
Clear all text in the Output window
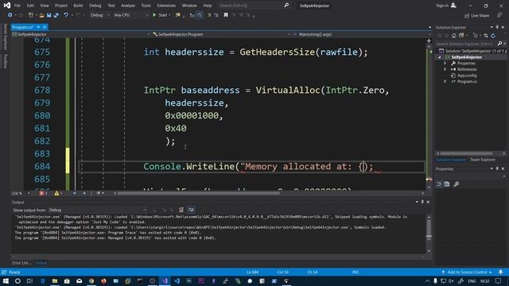tap(181, 210)
